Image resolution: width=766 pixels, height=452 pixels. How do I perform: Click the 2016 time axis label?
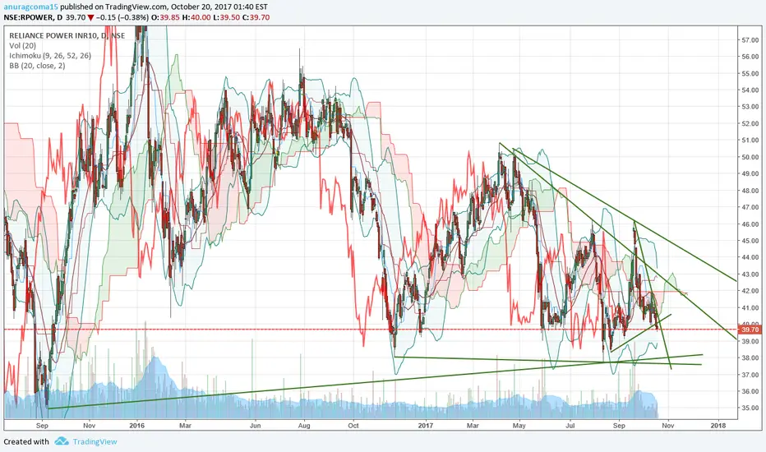137,426
